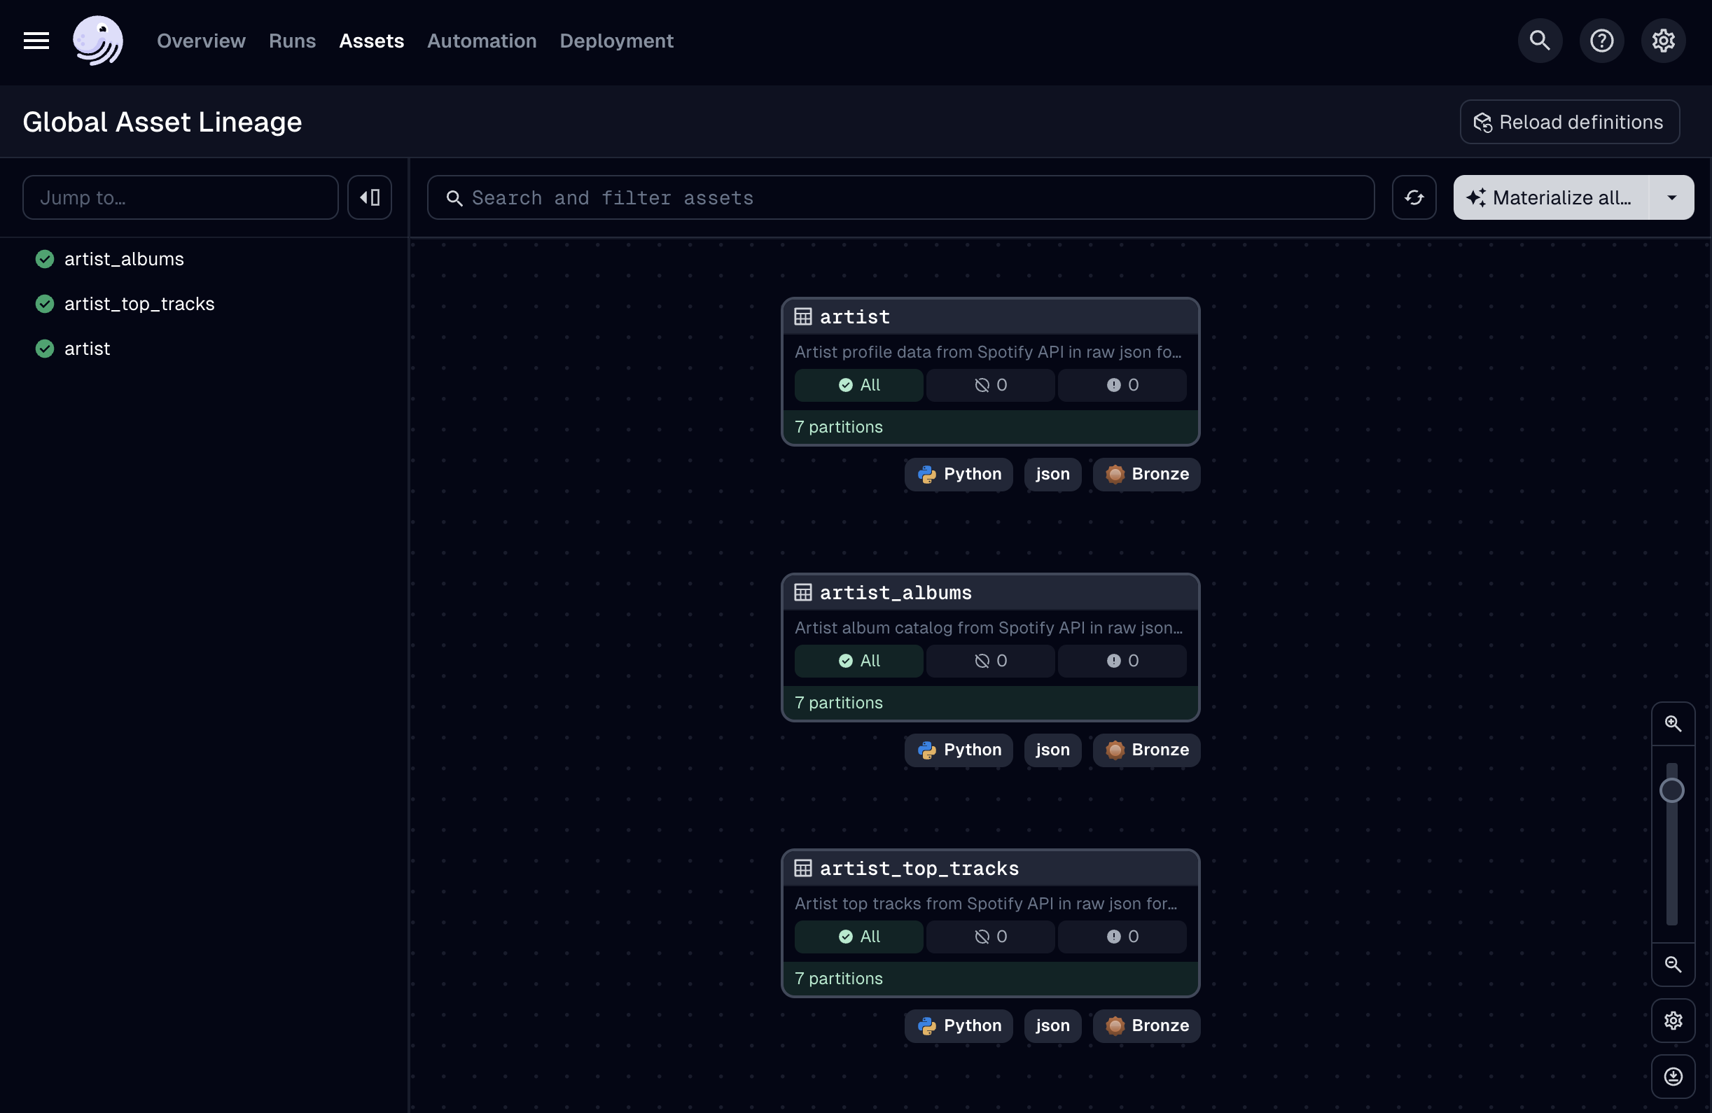Open the help question mark icon
Viewport: 1712px width, 1113px height.
point(1601,41)
